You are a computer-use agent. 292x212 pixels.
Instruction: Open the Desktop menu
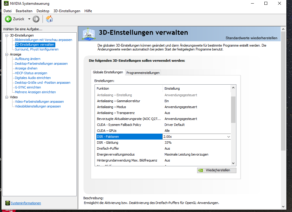click(x=43, y=11)
